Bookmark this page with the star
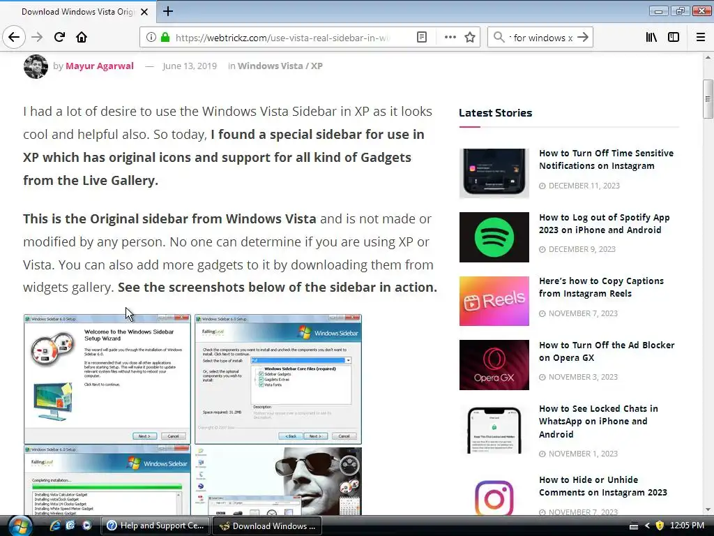Image resolution: width=714 pixels, height=536 pixels. point(470,38)
